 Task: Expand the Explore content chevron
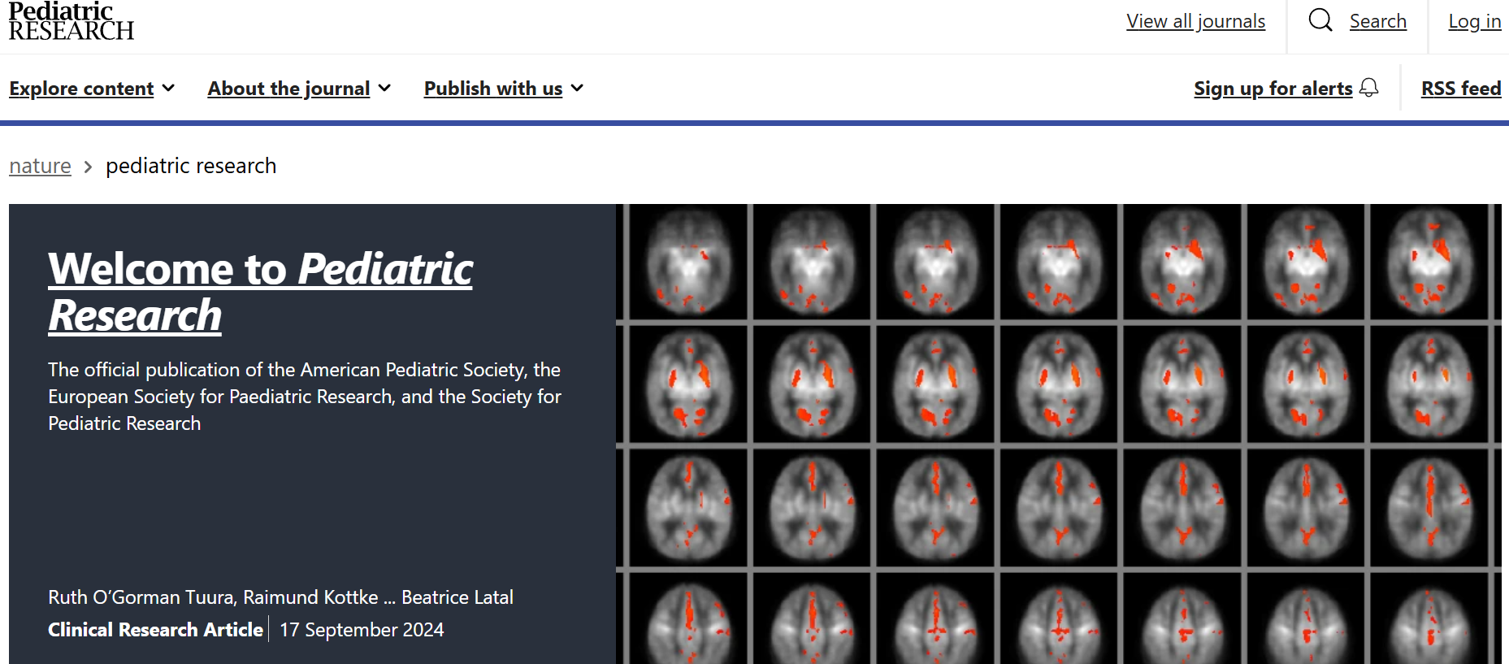tap(168, 88)
